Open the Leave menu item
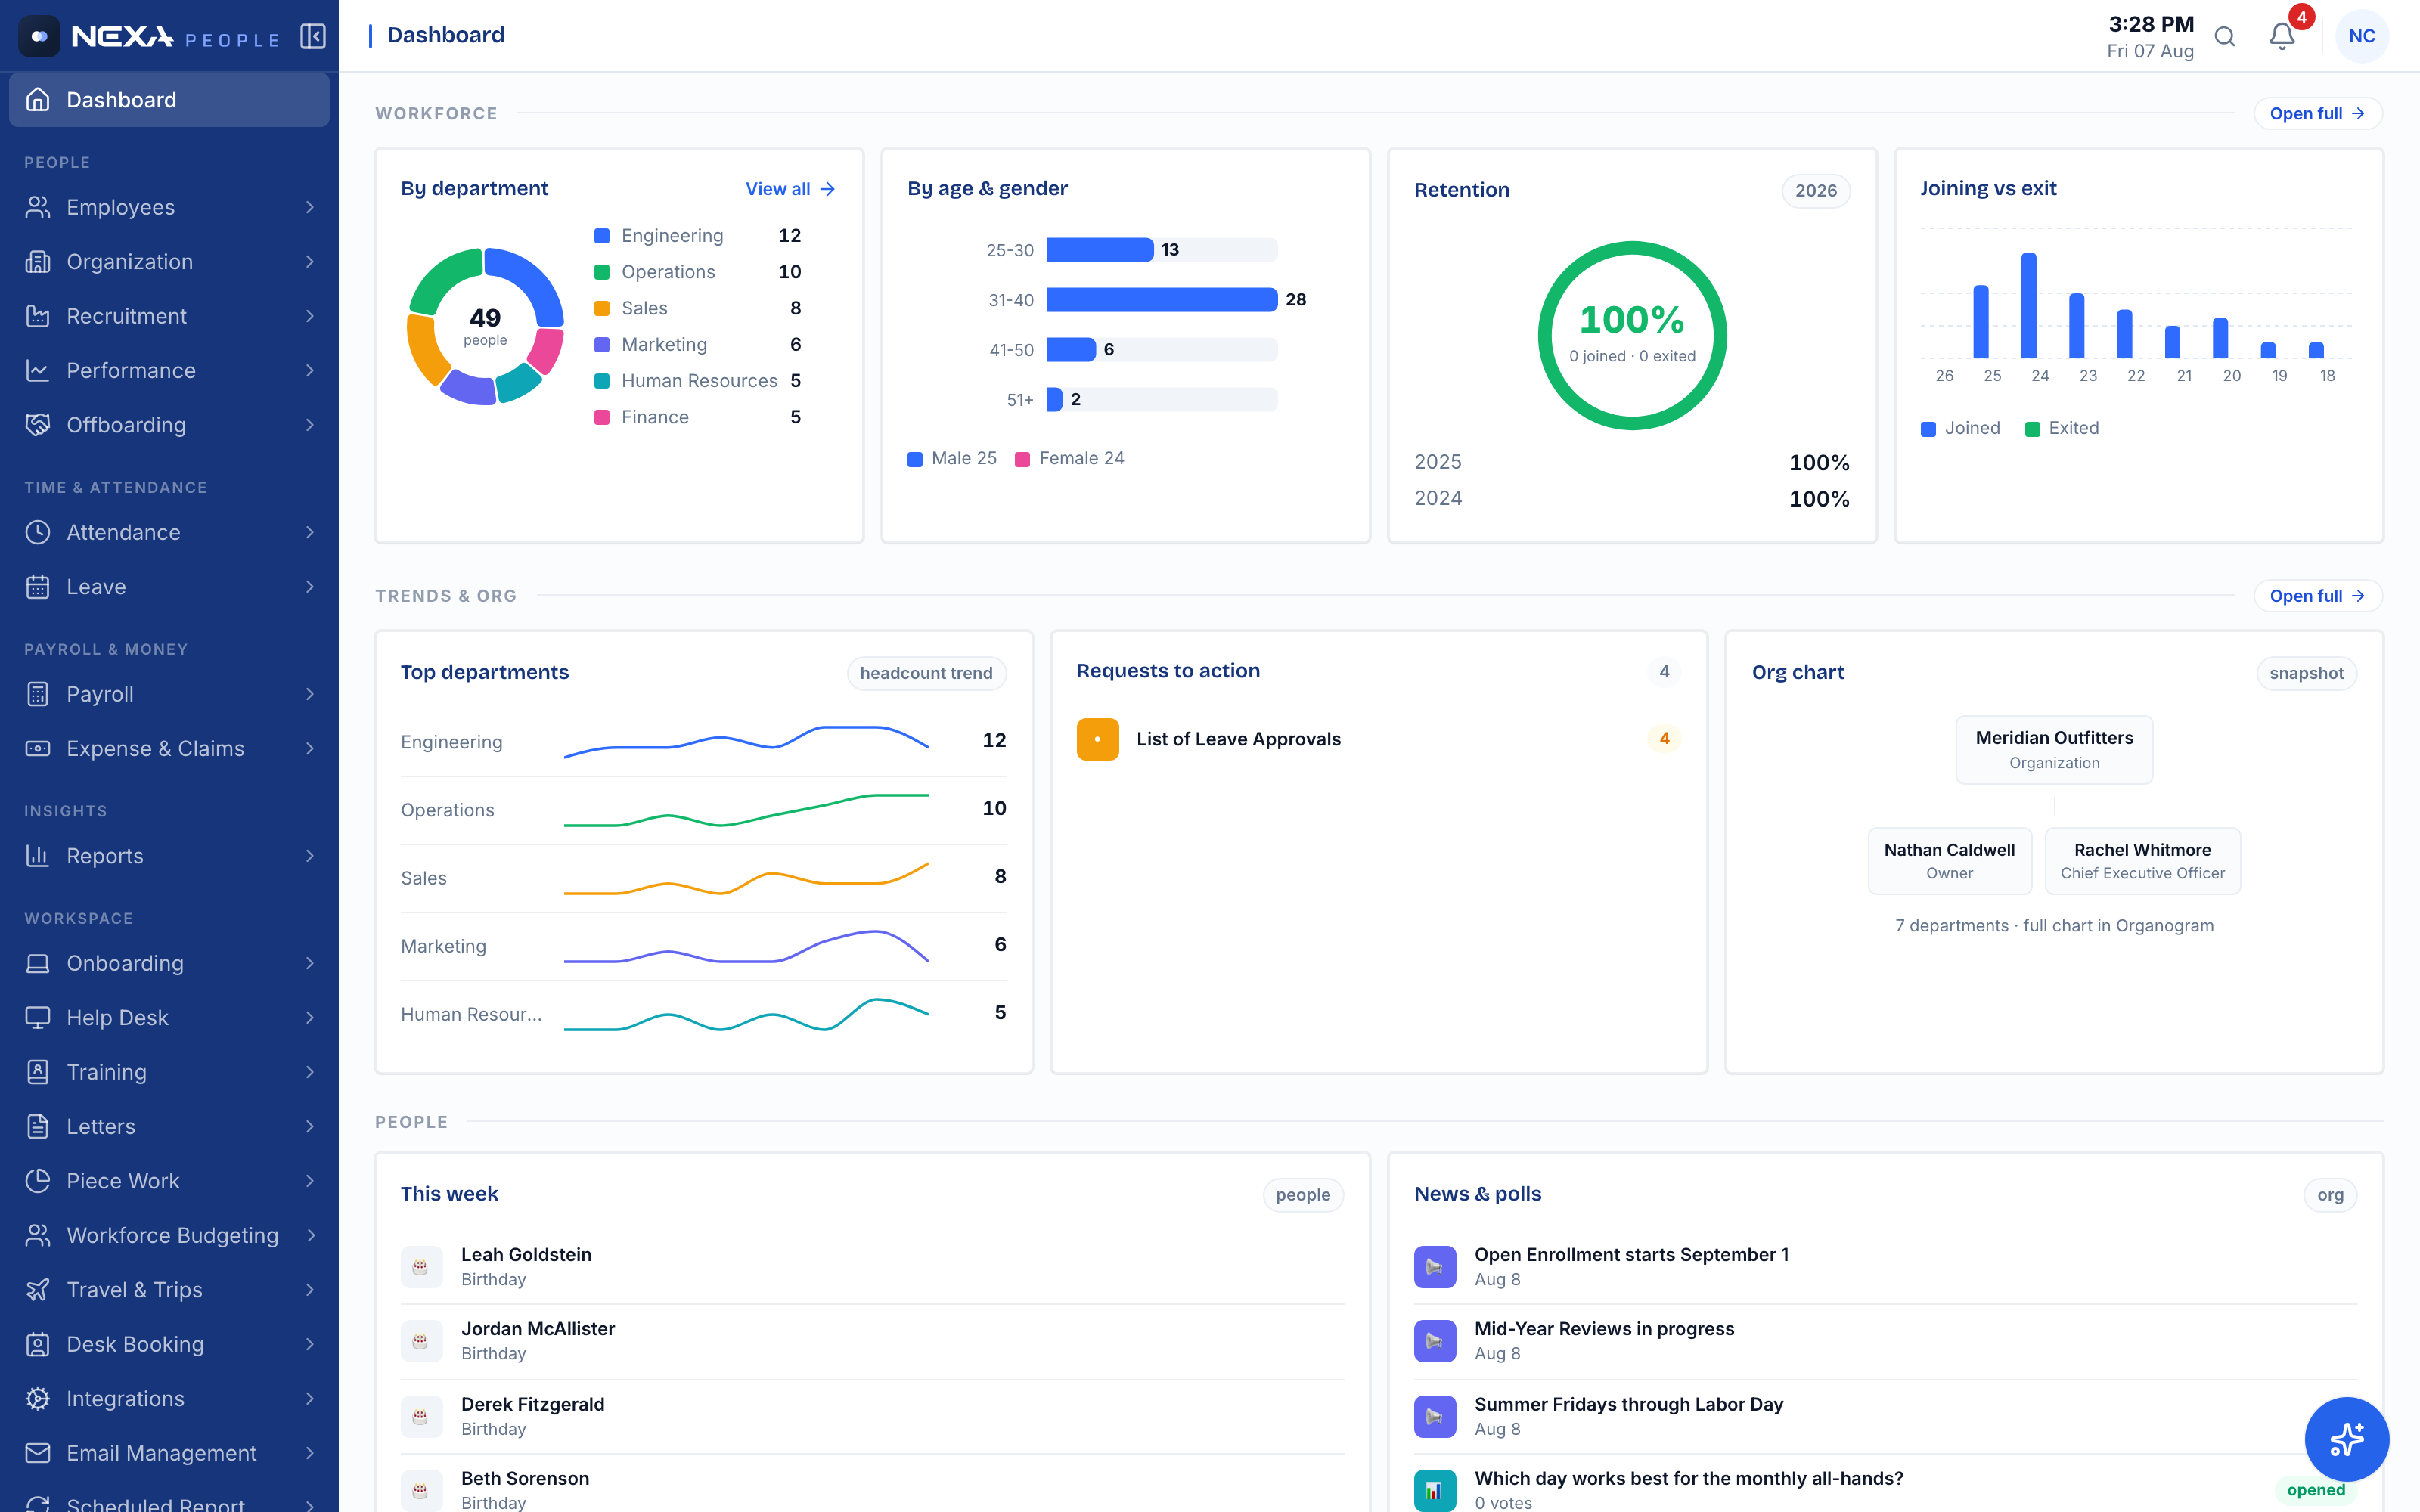2420x1512 pixels. (x=169, y=587)
